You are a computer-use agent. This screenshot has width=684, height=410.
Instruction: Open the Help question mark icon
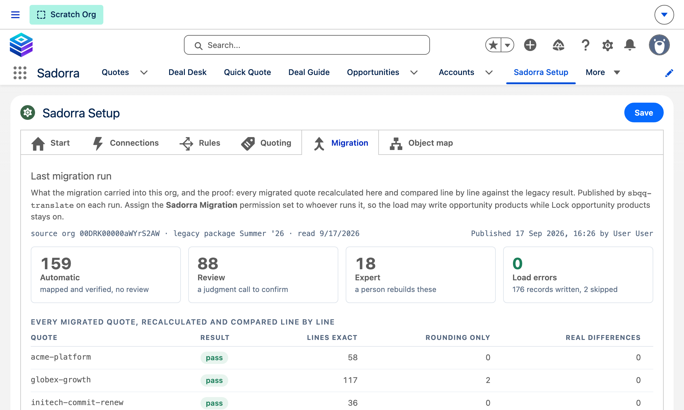[x=586, y=45]
